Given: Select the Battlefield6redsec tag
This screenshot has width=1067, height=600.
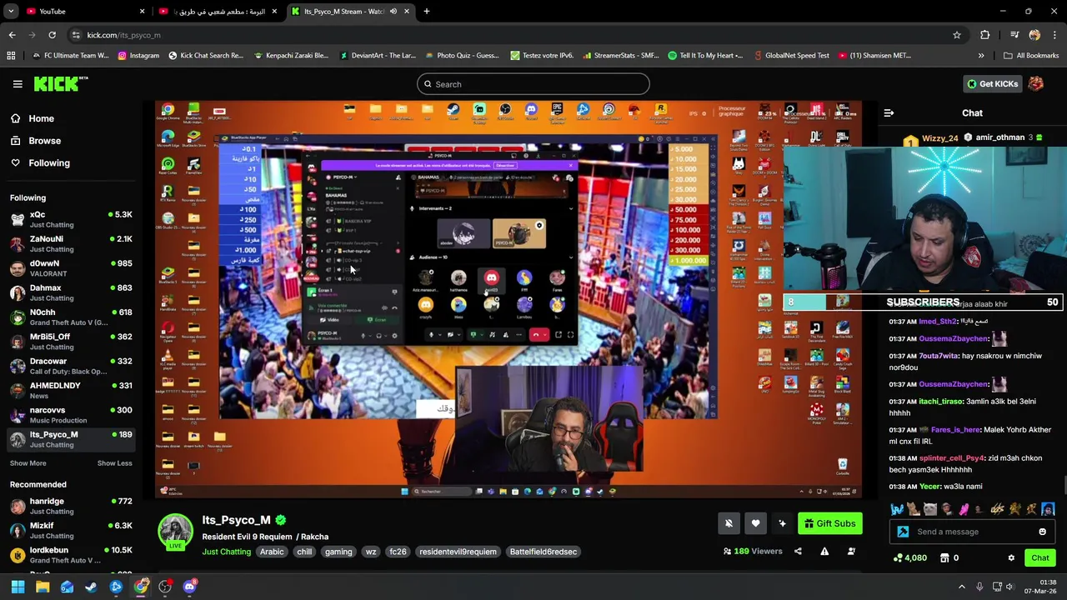Looking at the screenshot, I should [543, 552].
